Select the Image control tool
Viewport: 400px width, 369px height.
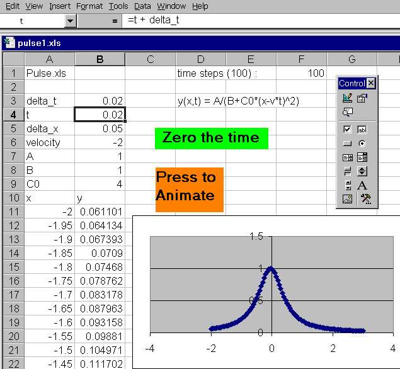[347, 199]
